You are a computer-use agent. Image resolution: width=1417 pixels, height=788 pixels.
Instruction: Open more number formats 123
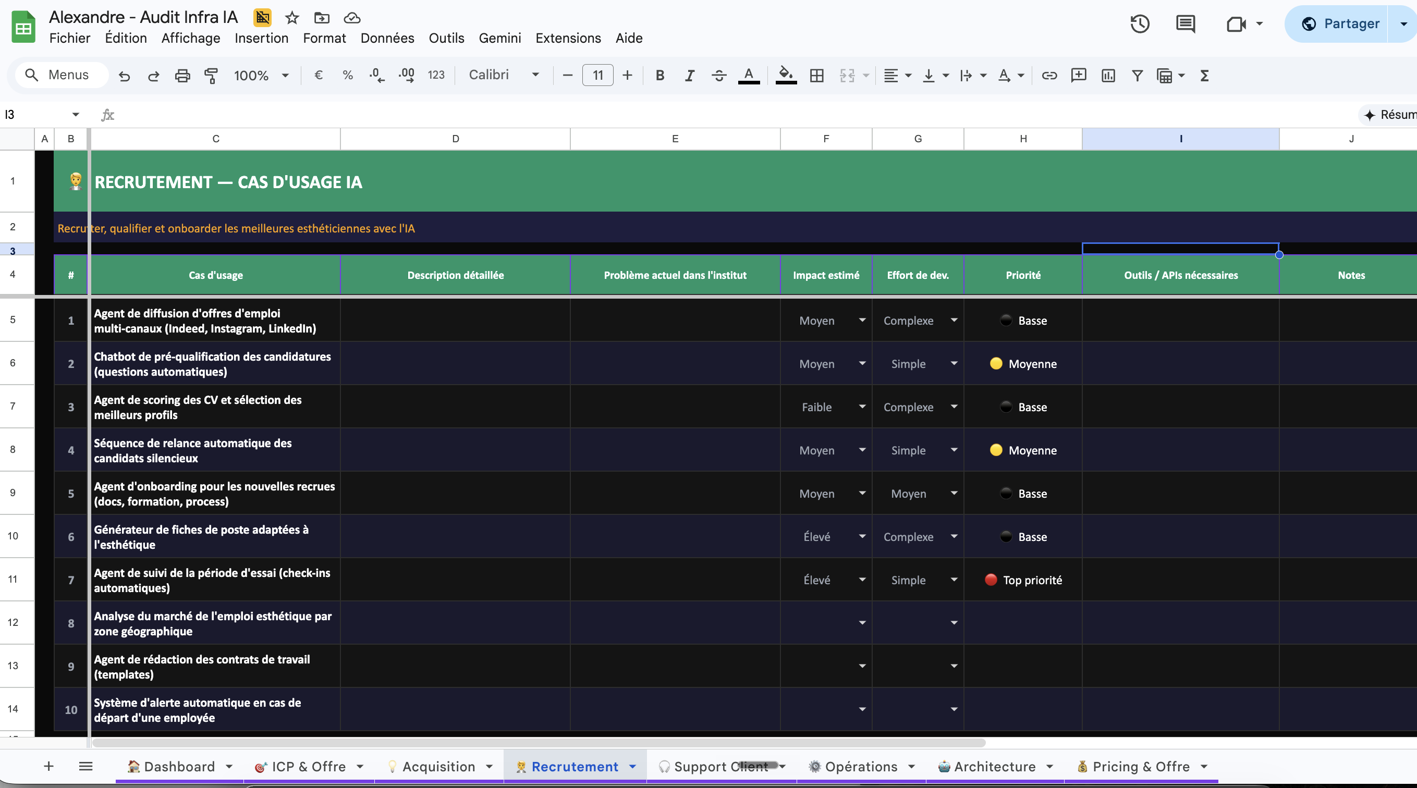[x=436, y=75]
